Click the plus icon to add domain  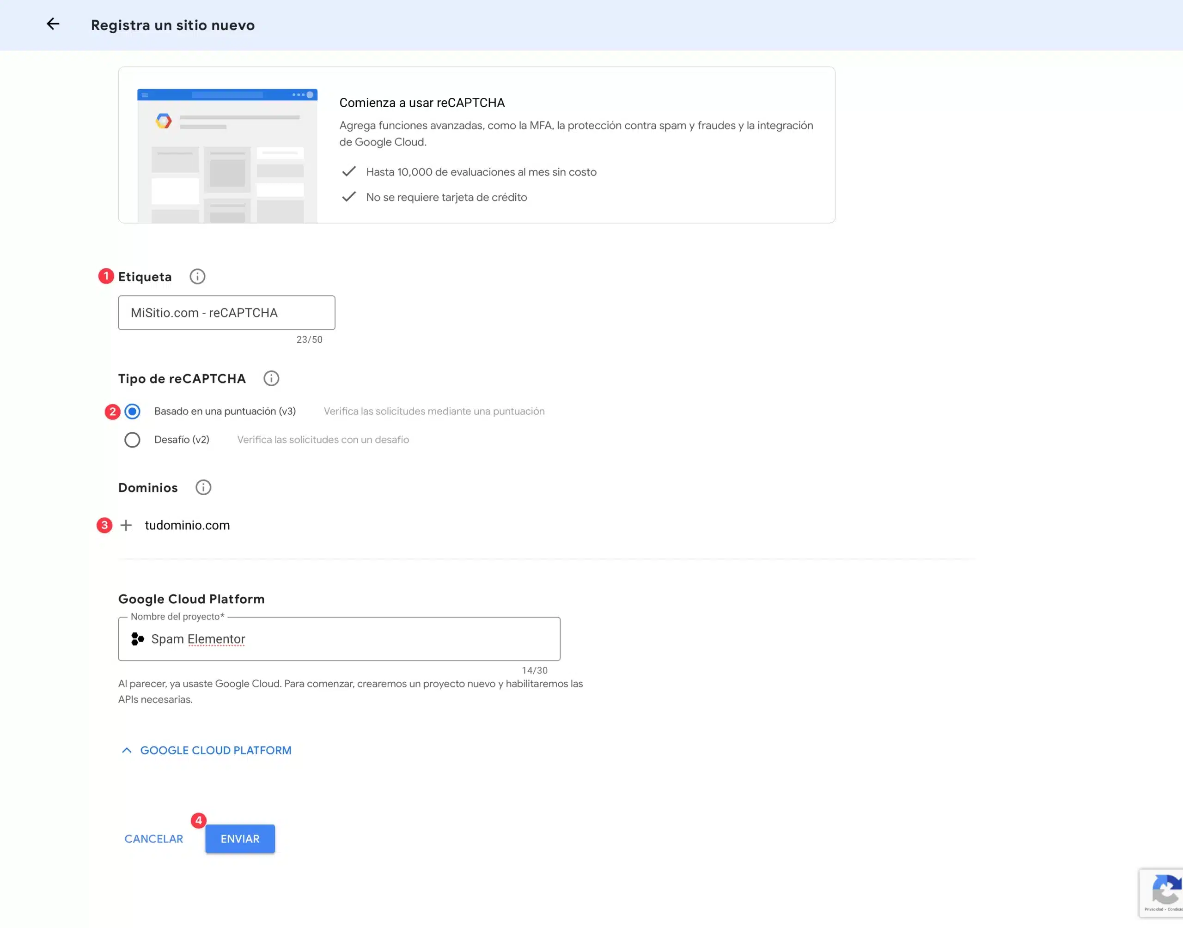click(x=126, y=525)
